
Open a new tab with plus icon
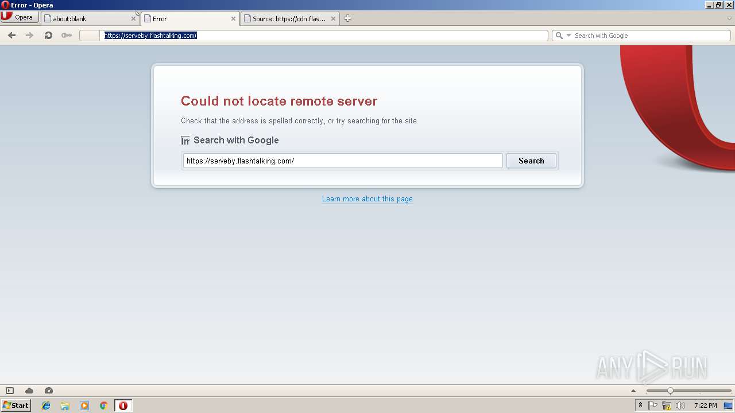pos(347,18)
